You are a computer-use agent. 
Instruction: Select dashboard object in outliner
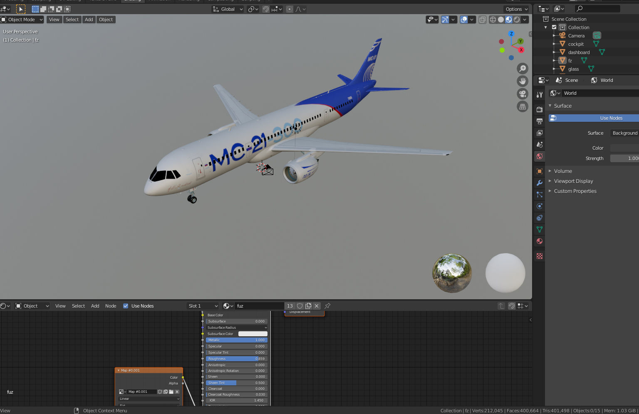tap(579, 52)
